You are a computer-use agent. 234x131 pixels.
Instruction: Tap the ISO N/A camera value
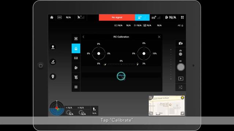pos(118,25)
